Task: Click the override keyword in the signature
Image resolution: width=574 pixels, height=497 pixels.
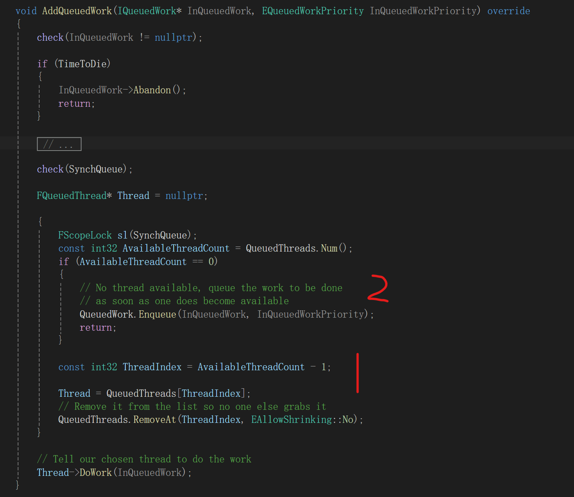Action: [508, 11]
